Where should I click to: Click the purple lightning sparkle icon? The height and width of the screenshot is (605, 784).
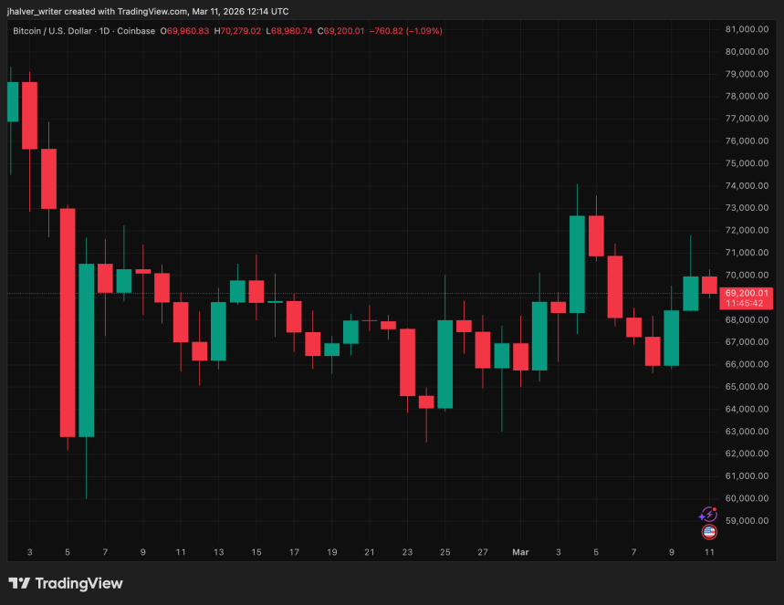708,514
